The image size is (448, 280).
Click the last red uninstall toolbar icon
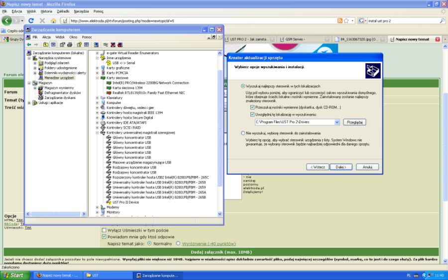120,45
